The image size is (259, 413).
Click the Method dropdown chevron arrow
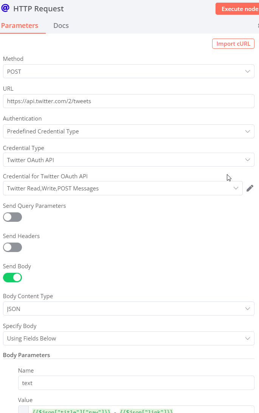coord(248,71)
